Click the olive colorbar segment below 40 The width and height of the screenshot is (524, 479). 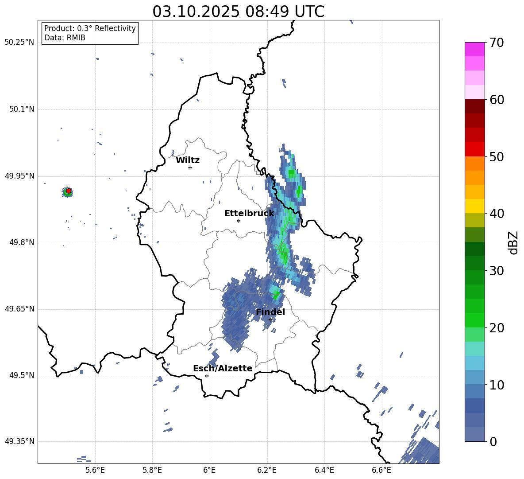474,220
